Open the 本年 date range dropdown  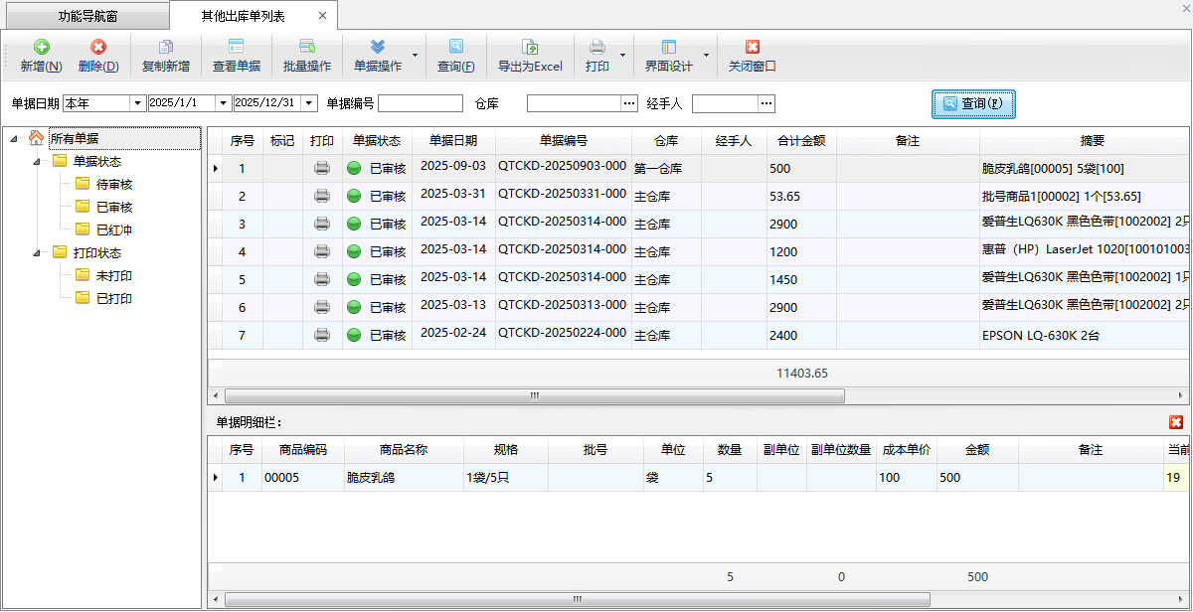point(137,103)
